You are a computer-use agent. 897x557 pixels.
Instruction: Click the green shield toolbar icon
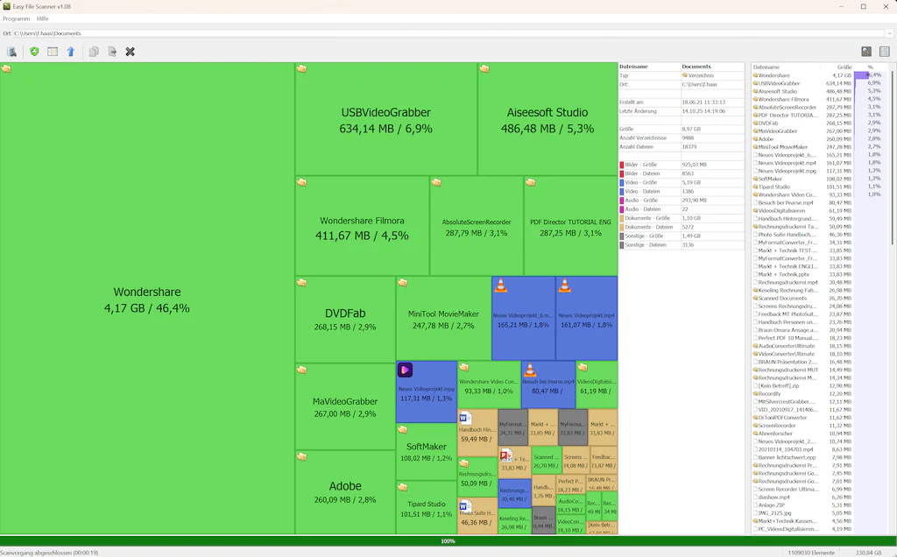34,52
